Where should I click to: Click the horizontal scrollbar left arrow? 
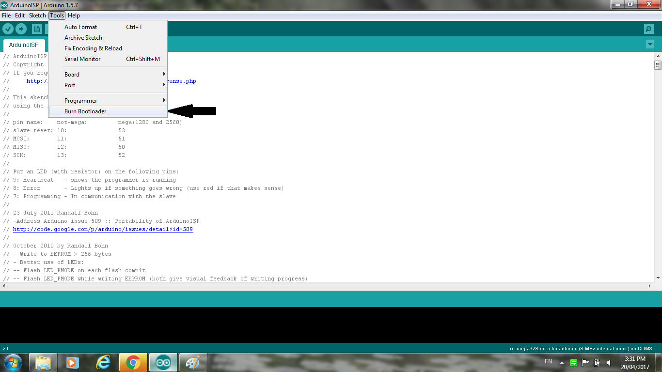pos(4,286)
